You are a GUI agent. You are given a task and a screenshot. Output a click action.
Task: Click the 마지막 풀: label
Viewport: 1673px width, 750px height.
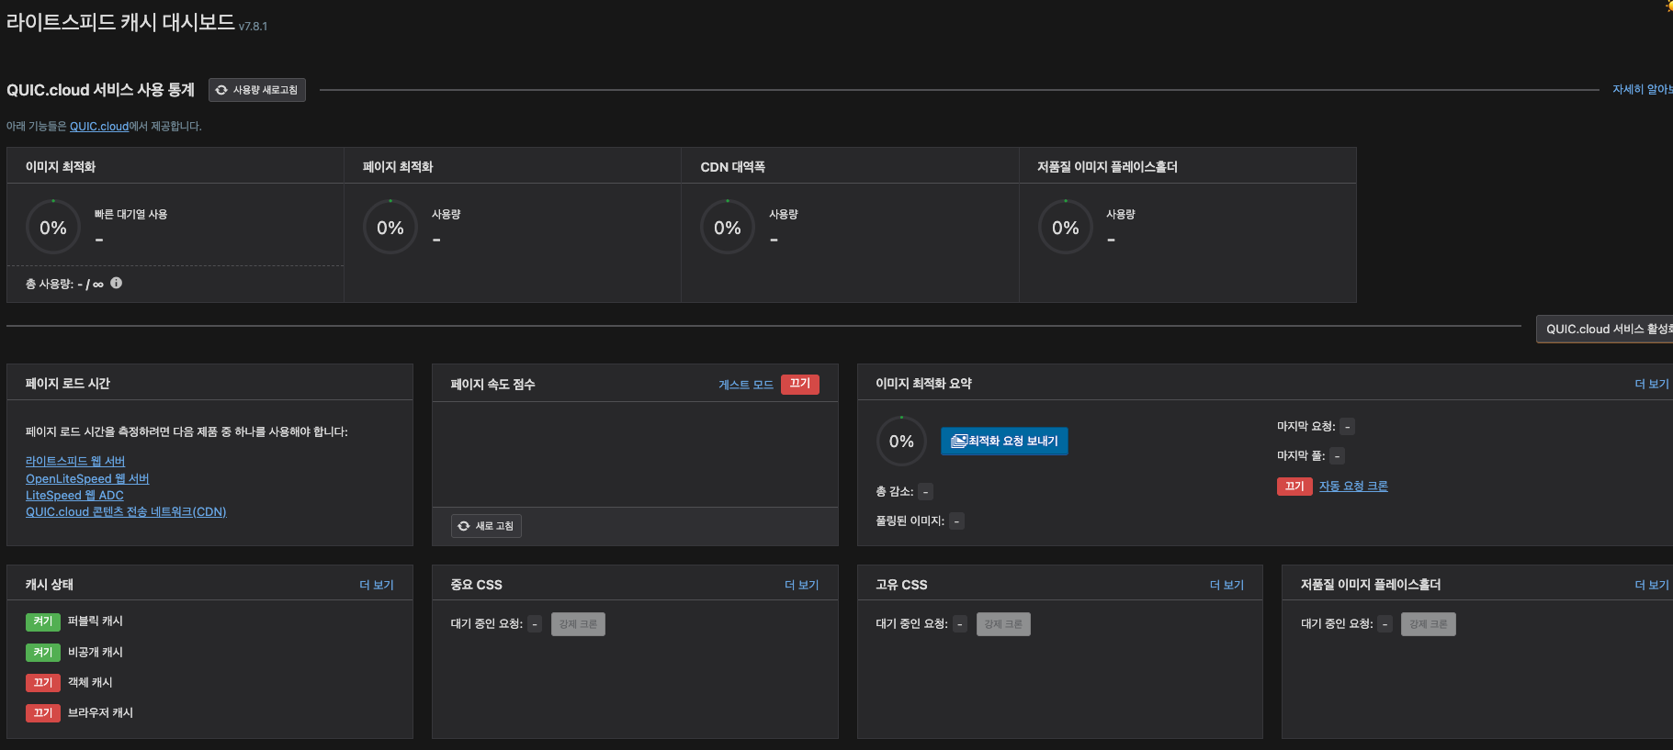(x=1301, y=456)
